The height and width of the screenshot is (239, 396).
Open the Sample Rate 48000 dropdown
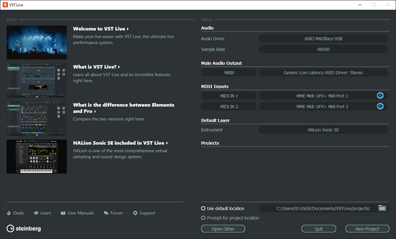click(324, 49)
